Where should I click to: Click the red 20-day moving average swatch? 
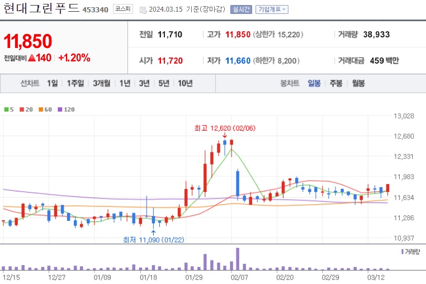pyautogui.click(x=22, y=109)
